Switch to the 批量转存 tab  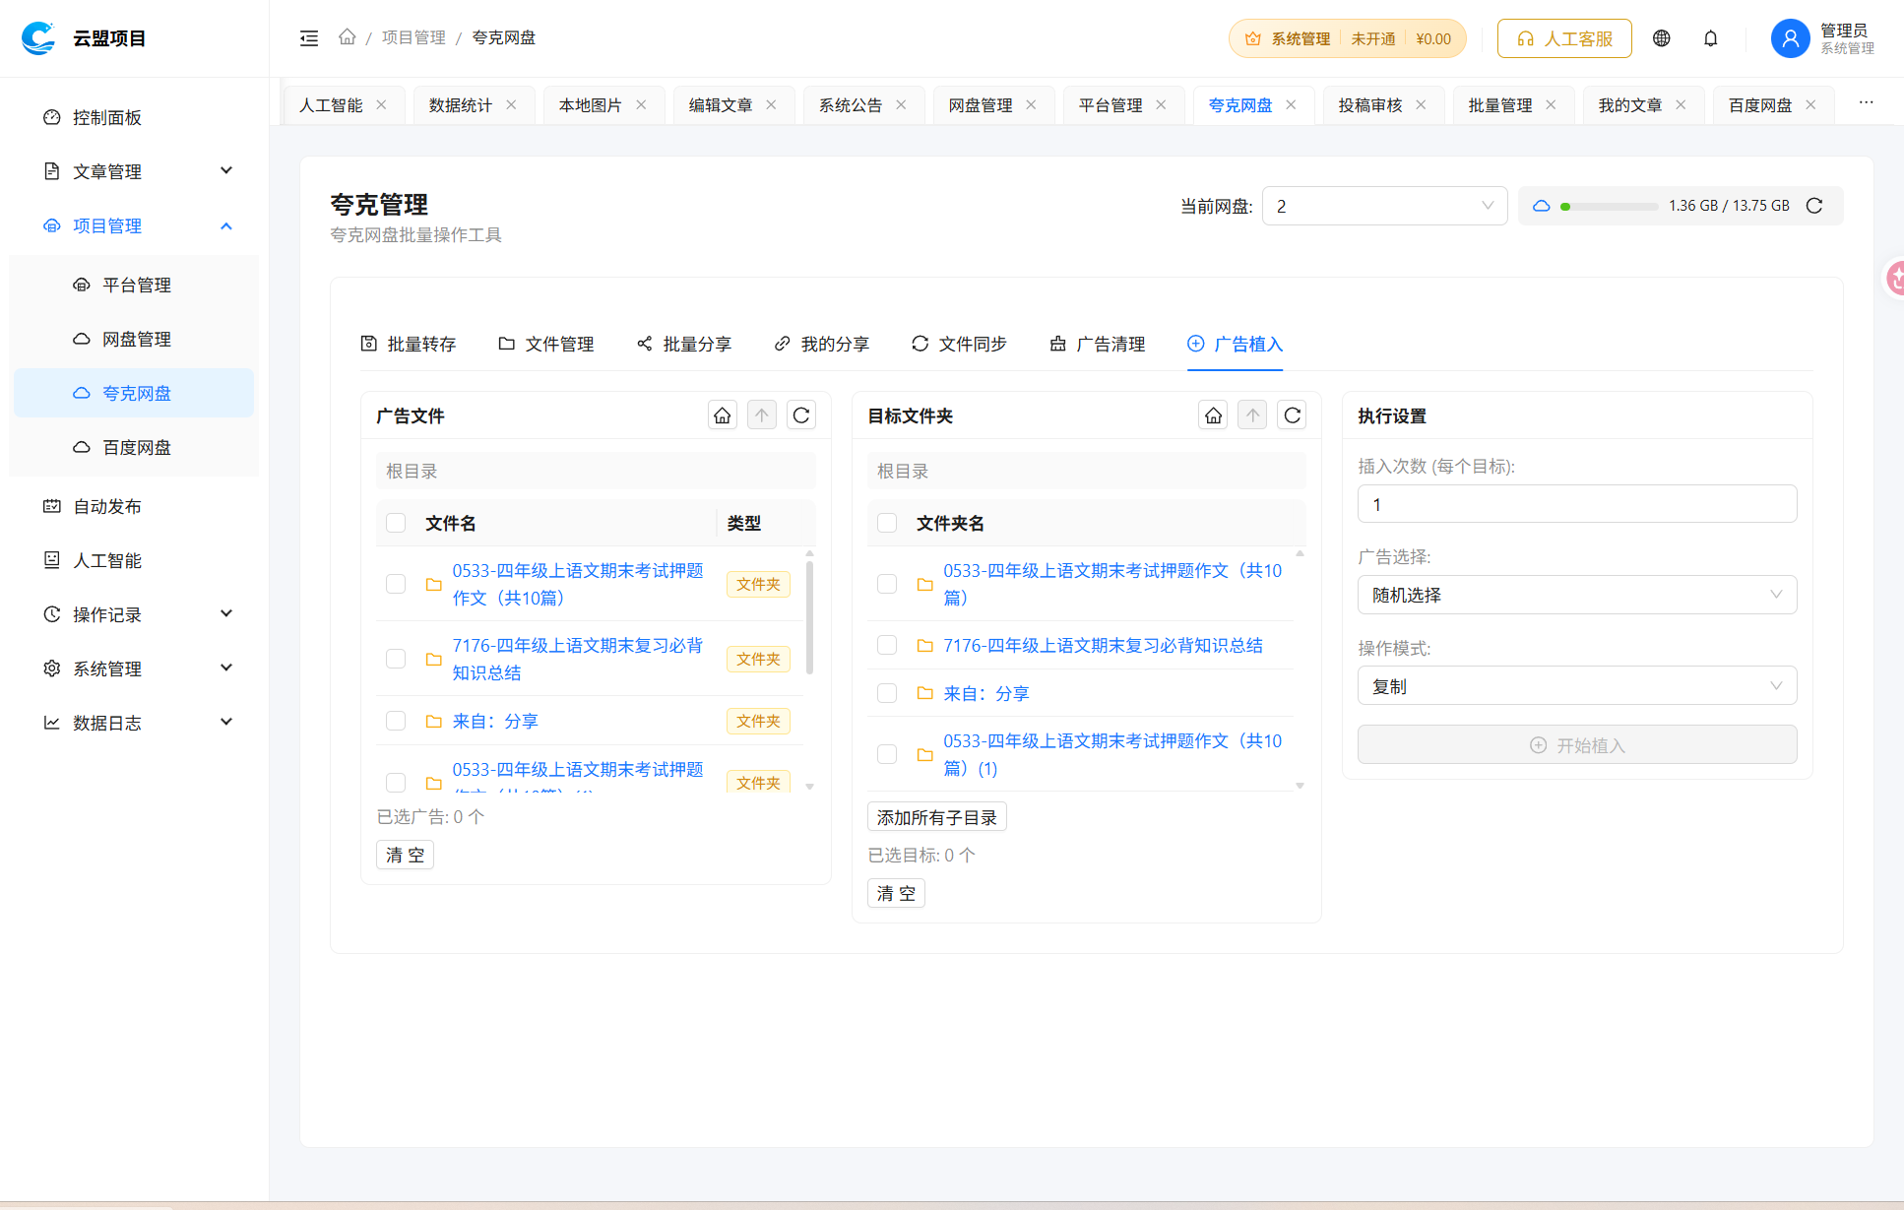[x=408, y=344]
